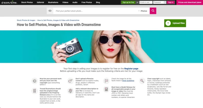Open these guidelines link
Screen dimensions: 203x108
[128, 81]
